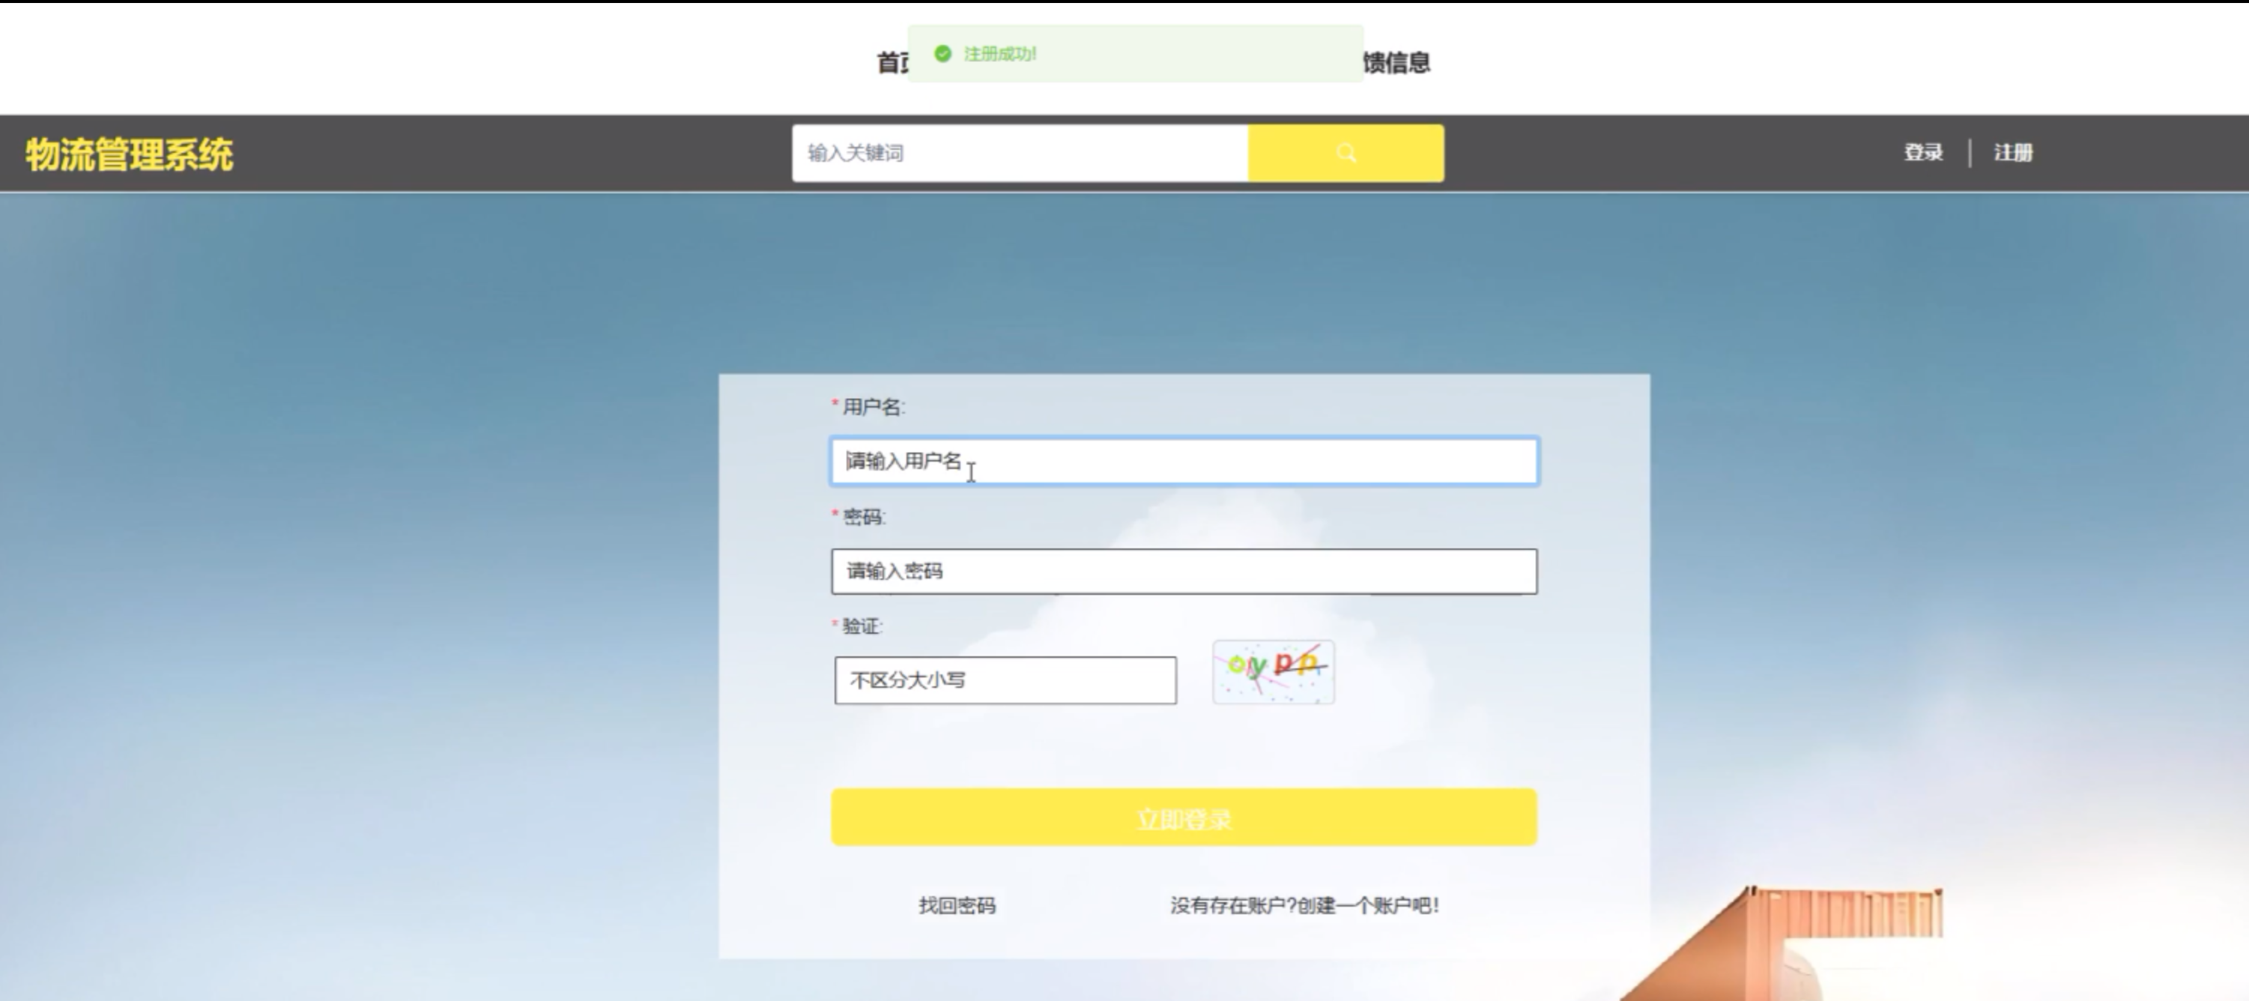The image size is (2249, 1001).
Task: Open the 登录 link in header
Action: [x=1923, y=153]
